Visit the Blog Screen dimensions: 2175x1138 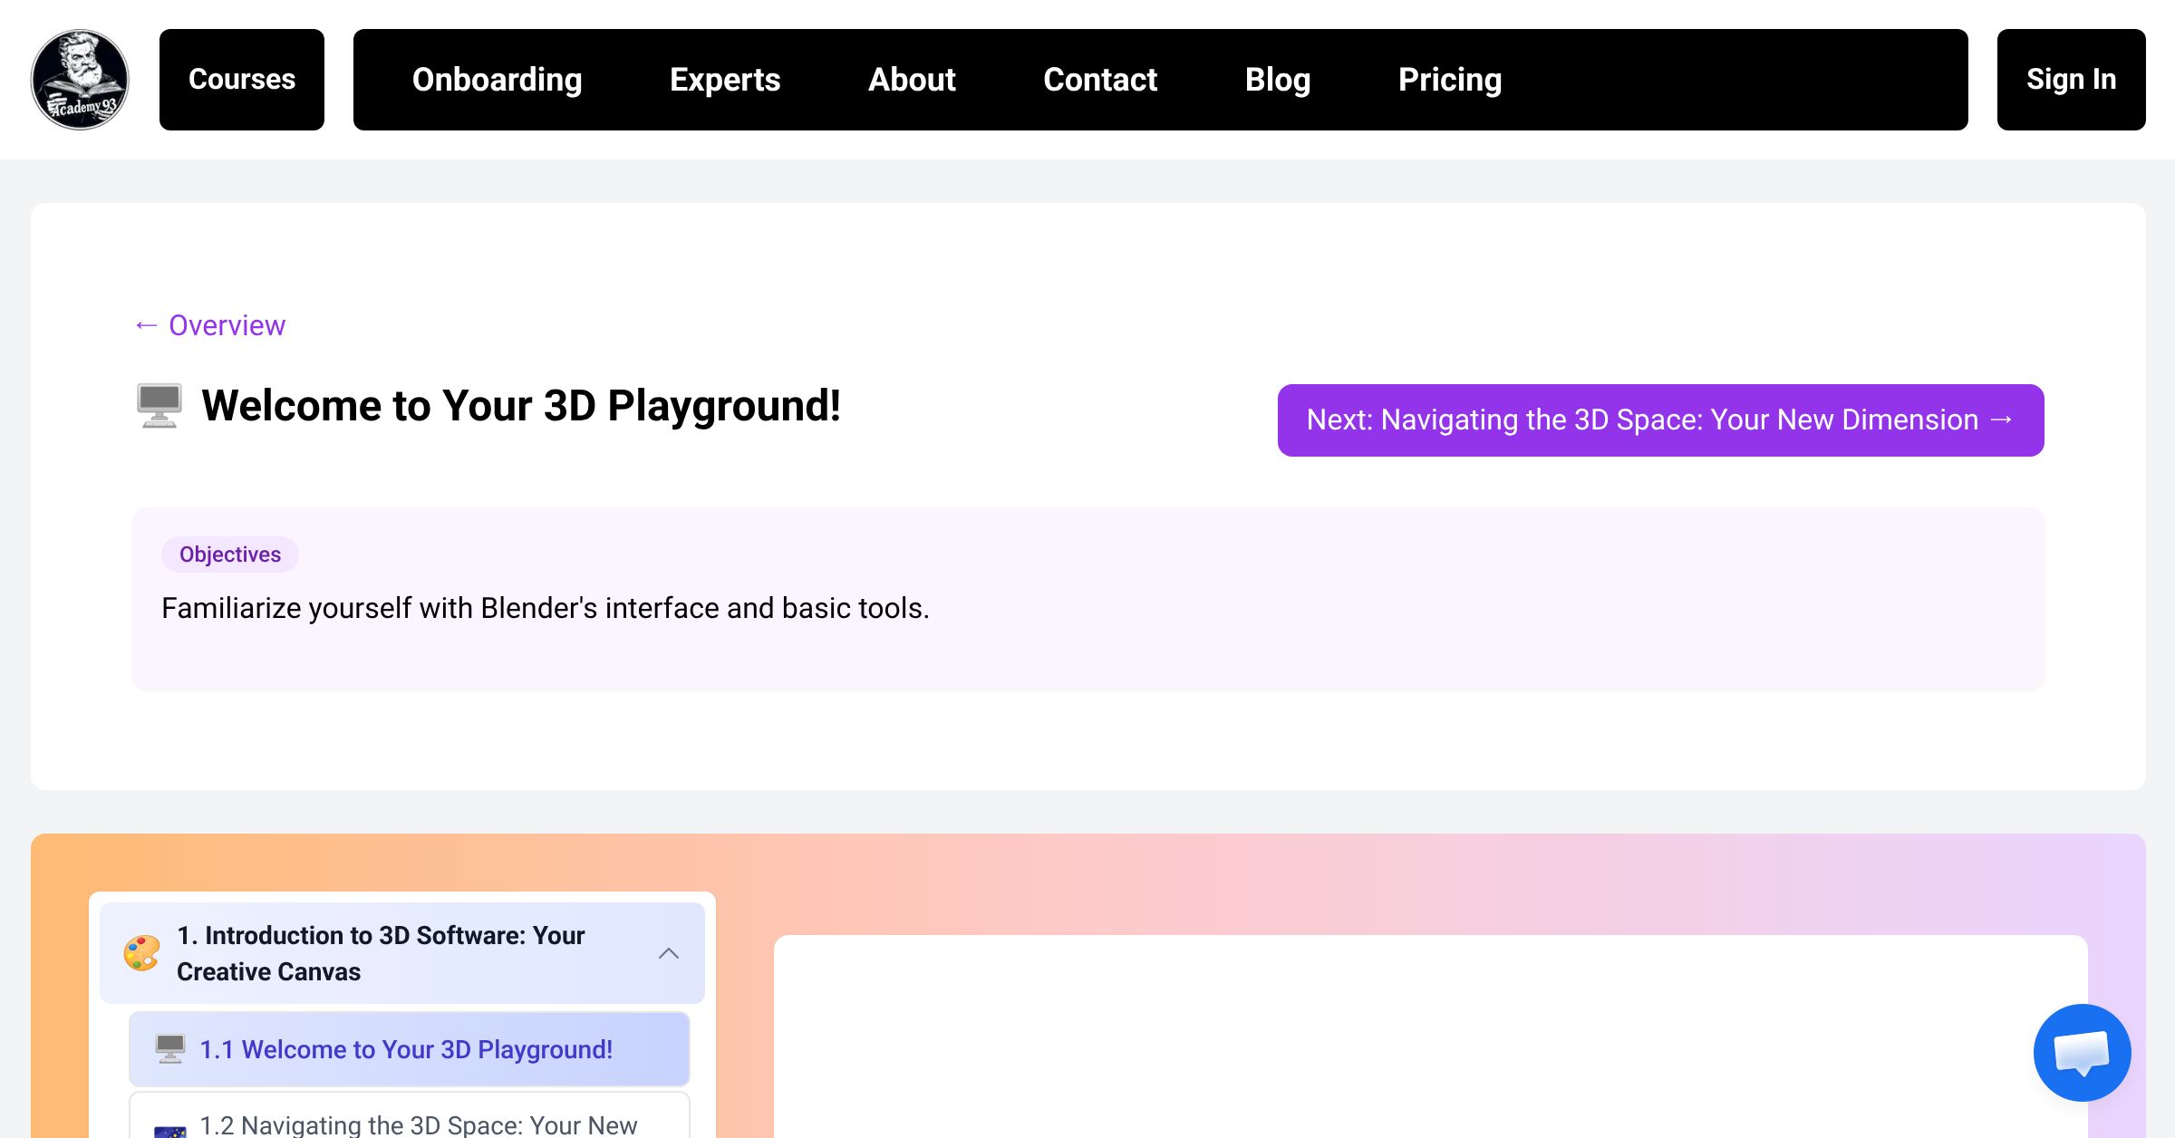coord(1278,80)
